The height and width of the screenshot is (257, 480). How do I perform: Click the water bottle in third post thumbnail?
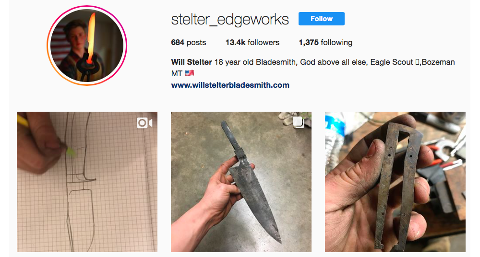pos(334,140)
